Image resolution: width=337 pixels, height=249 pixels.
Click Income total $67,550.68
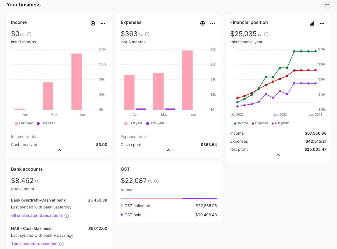pyautogui.click(x=316, y=133)
